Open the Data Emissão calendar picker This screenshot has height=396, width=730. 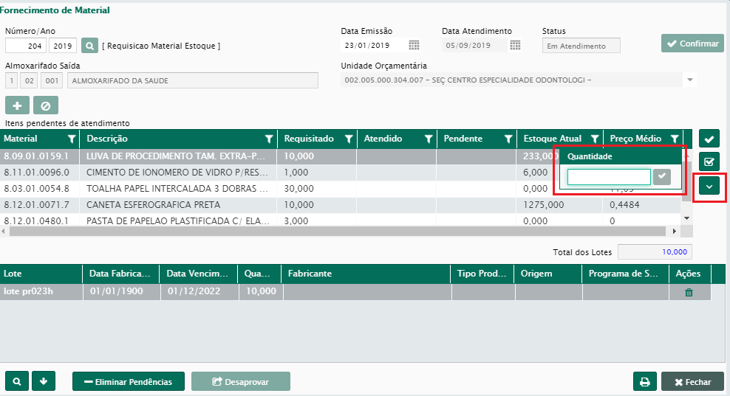[x=414, y=45]
